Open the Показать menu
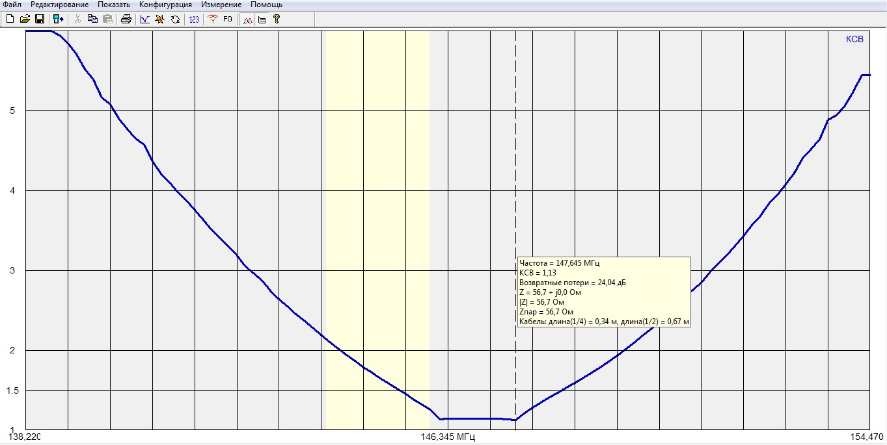Screen dimensions: 887x445 coord(114,5)
